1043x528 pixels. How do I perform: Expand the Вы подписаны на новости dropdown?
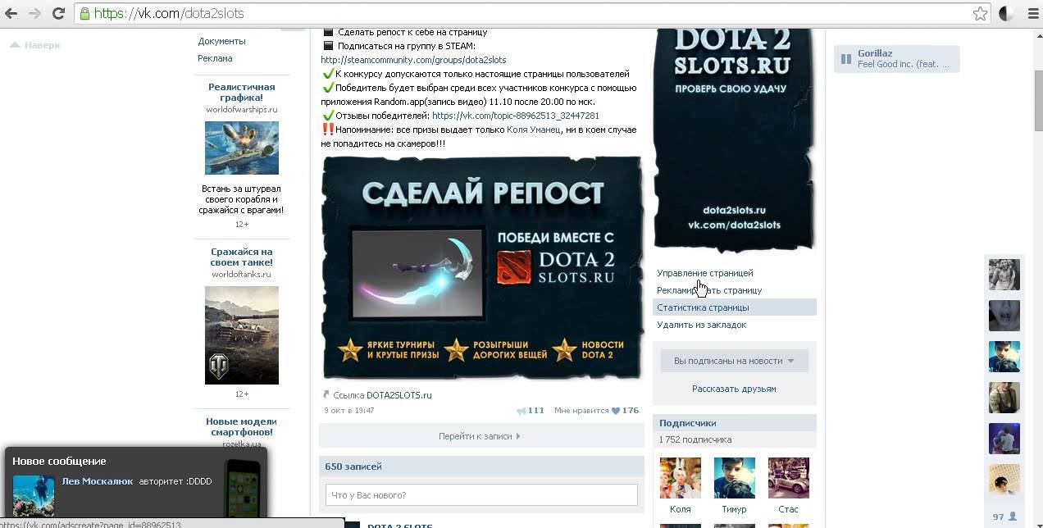click(735, 361)
